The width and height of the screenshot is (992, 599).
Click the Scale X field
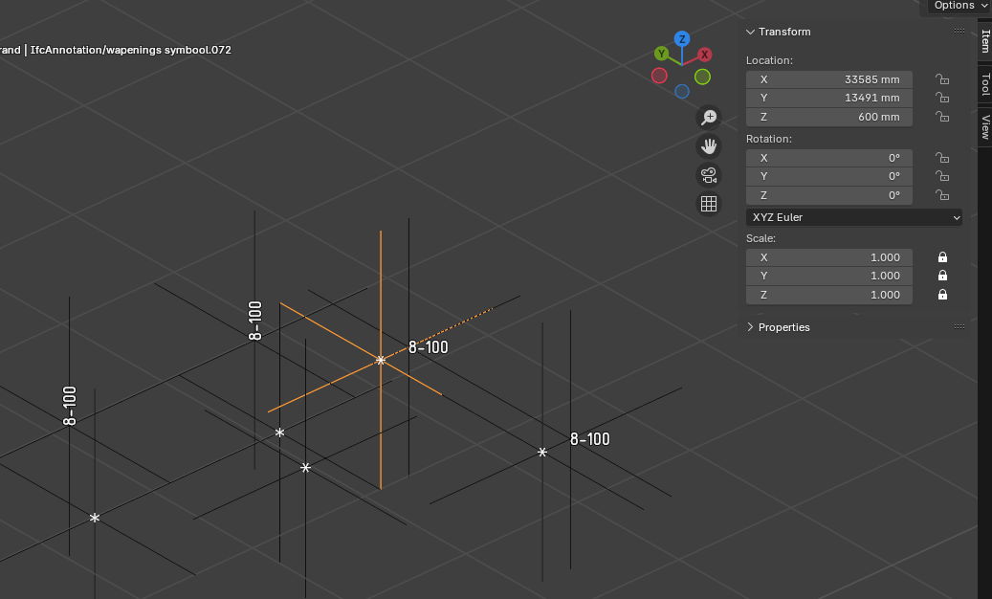(x=828, y=256)
